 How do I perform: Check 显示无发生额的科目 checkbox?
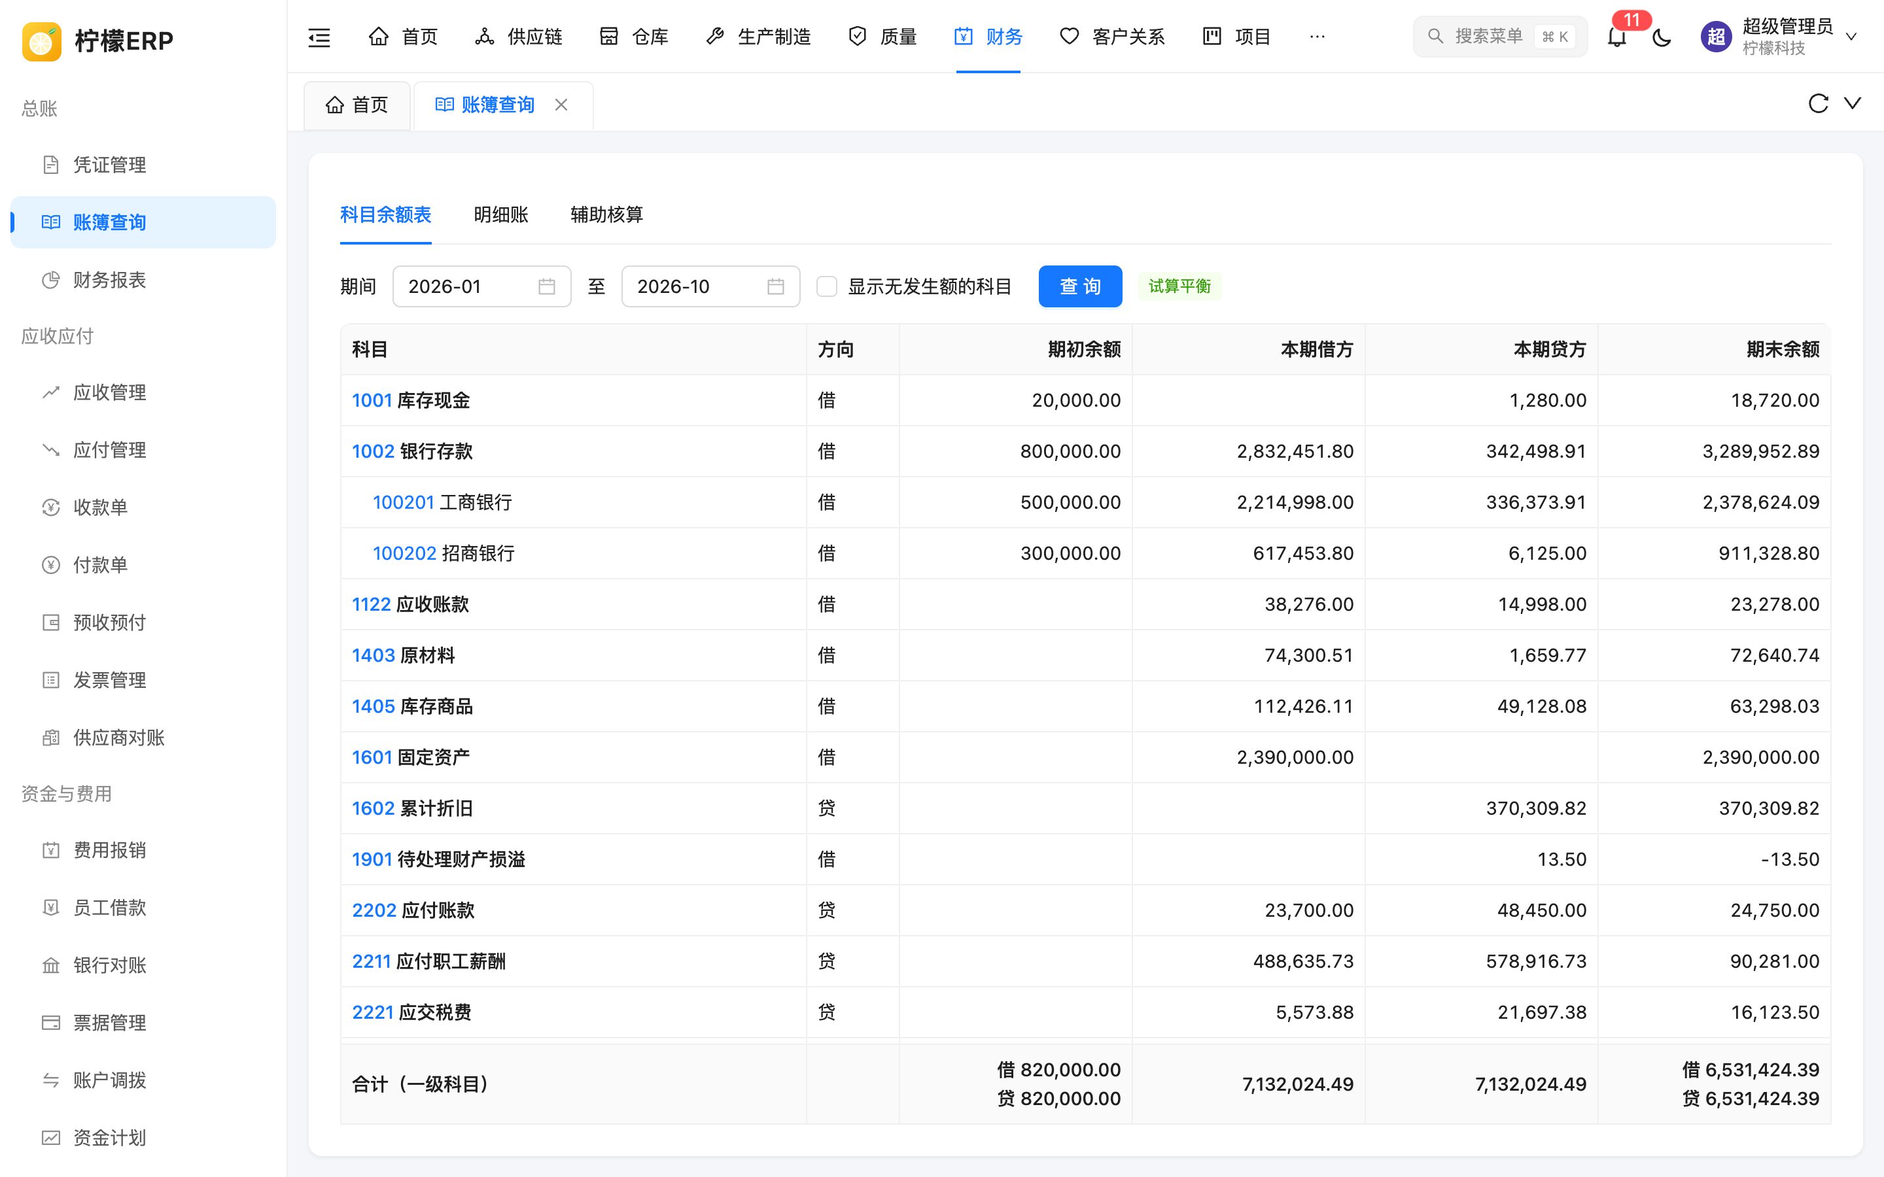coord(827,286)
